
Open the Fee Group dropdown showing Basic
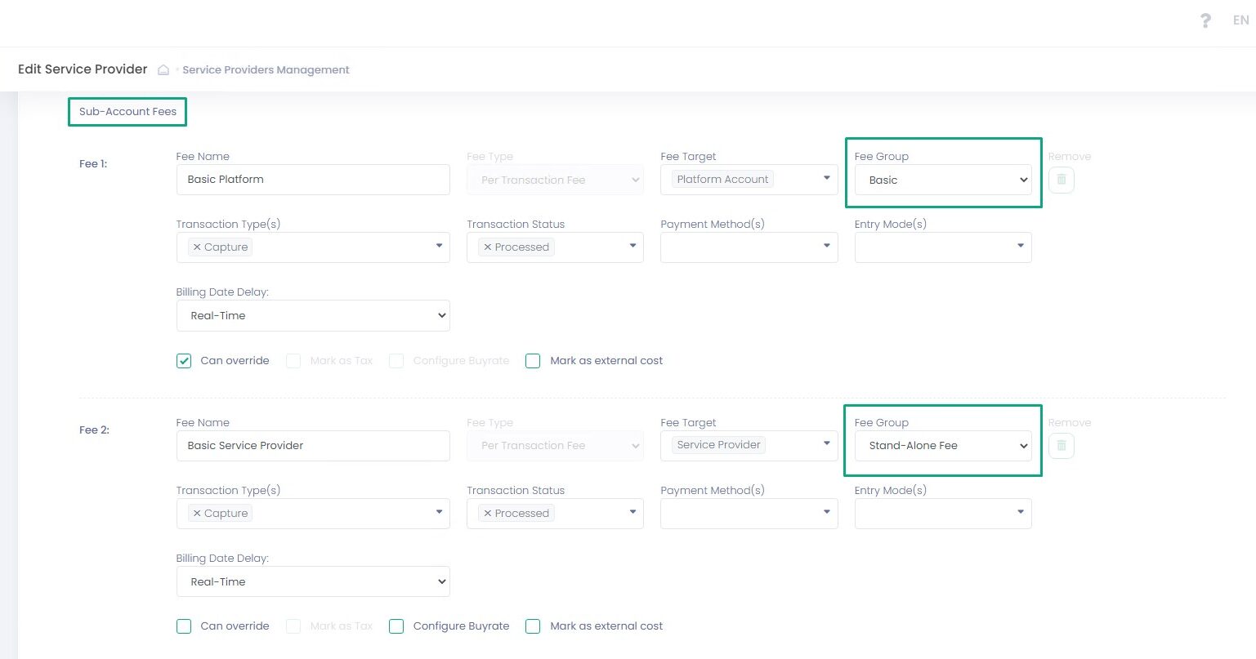pyautogui.click(x=943, y=180)
